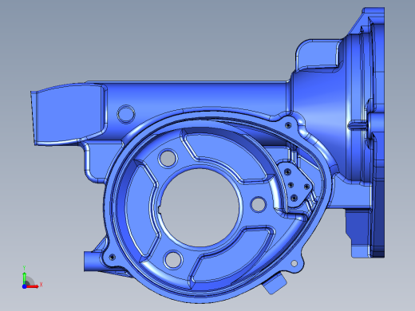The image size is (415, 311).
Task: Click the red X axis arrow of the triad
Action: tap(33, 286)
